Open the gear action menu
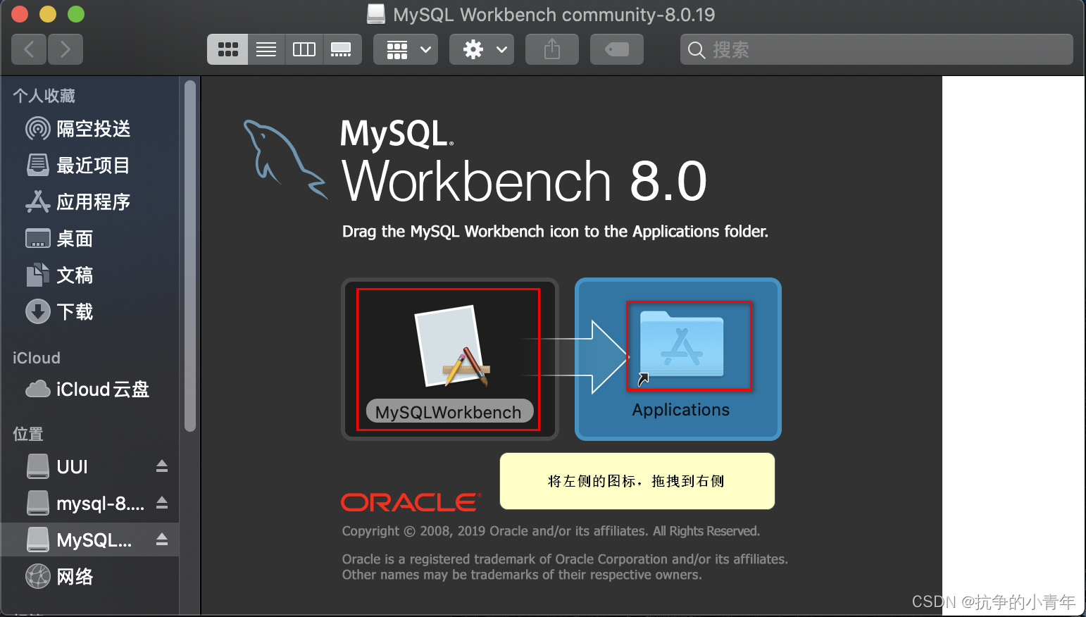 [x=482, y=49]
